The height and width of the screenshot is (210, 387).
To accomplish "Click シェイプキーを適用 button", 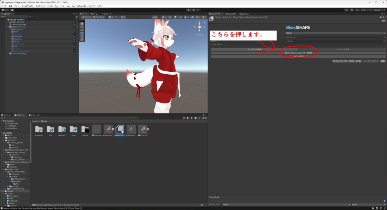I will coord(254,49).
